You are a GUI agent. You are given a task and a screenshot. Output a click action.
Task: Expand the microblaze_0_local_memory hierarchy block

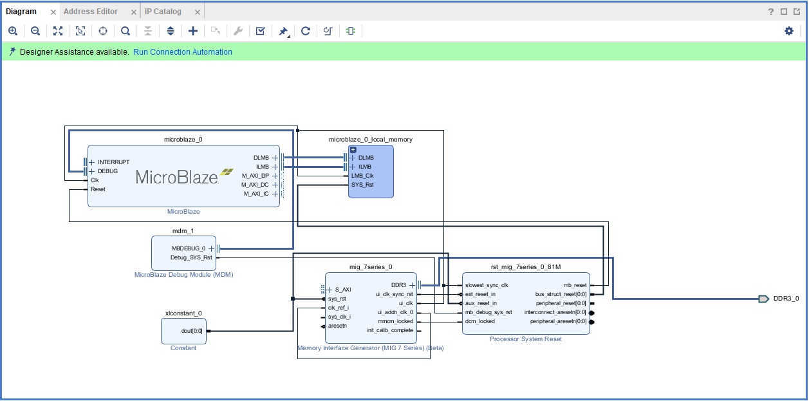pyautogui.click(x=353, y=149)
